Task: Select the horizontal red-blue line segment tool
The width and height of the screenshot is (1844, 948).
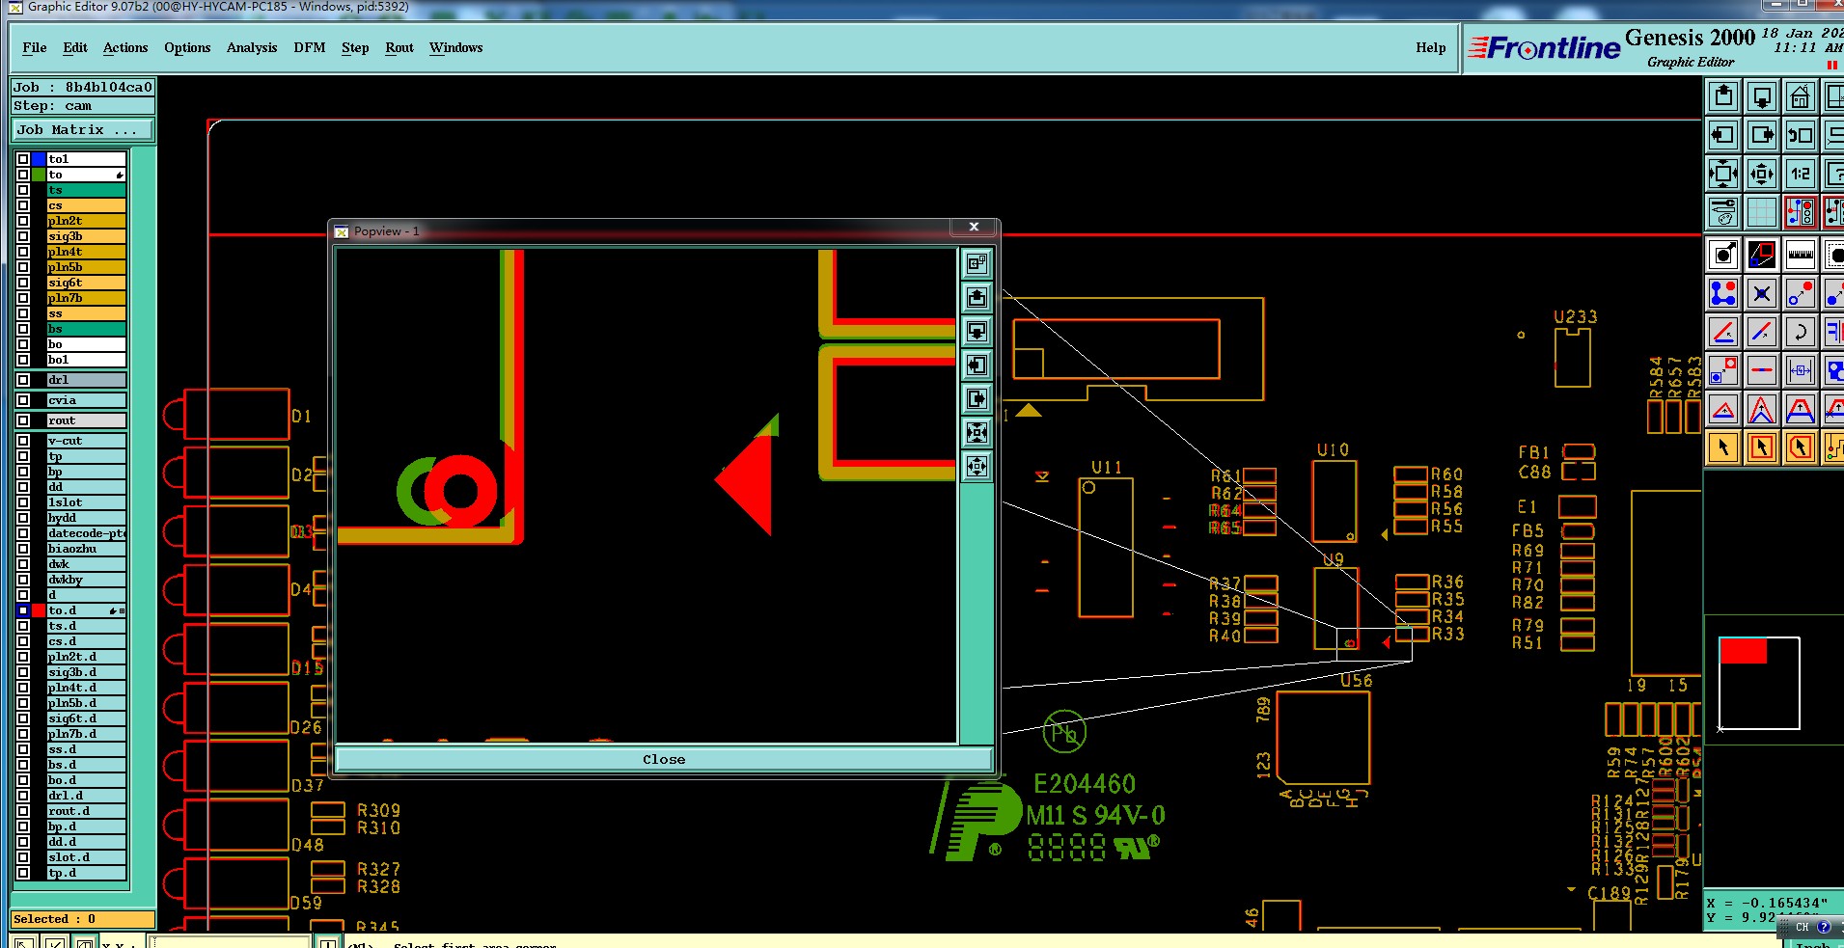Action: (1762, 370)
